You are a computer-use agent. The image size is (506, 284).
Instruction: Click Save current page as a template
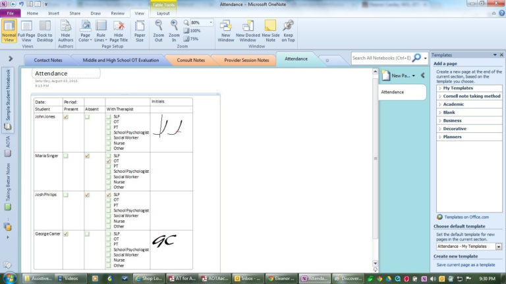tap(466, 265)
